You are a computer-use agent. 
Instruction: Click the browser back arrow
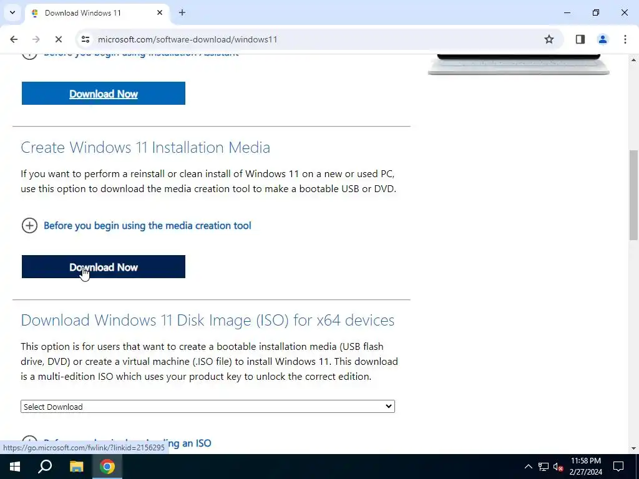14,39
